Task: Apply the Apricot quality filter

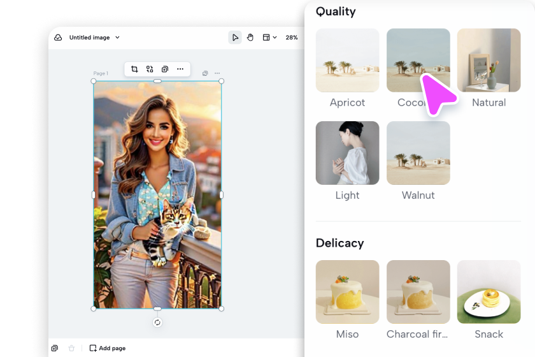Action: 347,61
